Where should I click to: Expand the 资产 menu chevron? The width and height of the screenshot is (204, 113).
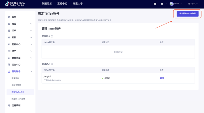click(31, 51)
